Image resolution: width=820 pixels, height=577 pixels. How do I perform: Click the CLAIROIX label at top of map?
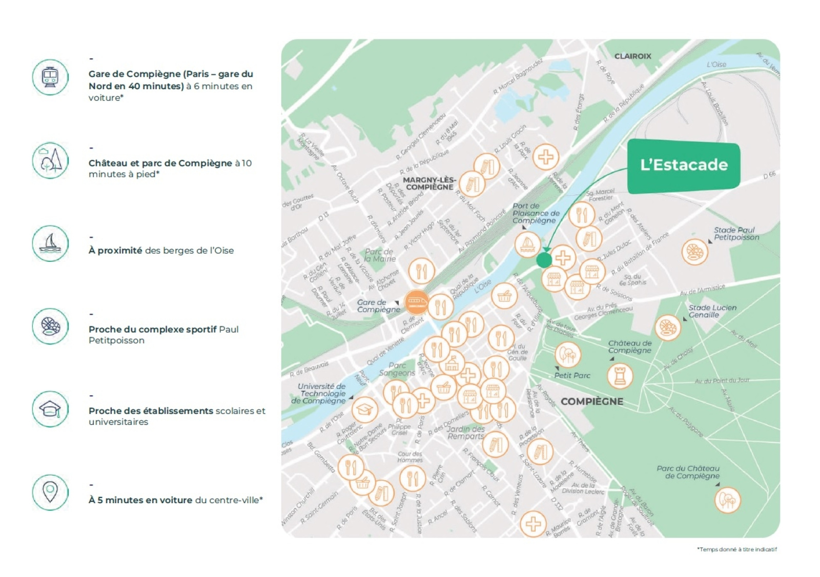point(633,56)
